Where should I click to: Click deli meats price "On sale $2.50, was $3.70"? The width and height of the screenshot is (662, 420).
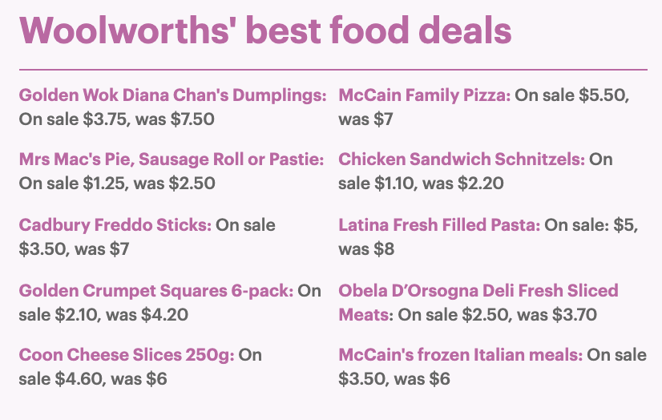(x=498, y=315)
